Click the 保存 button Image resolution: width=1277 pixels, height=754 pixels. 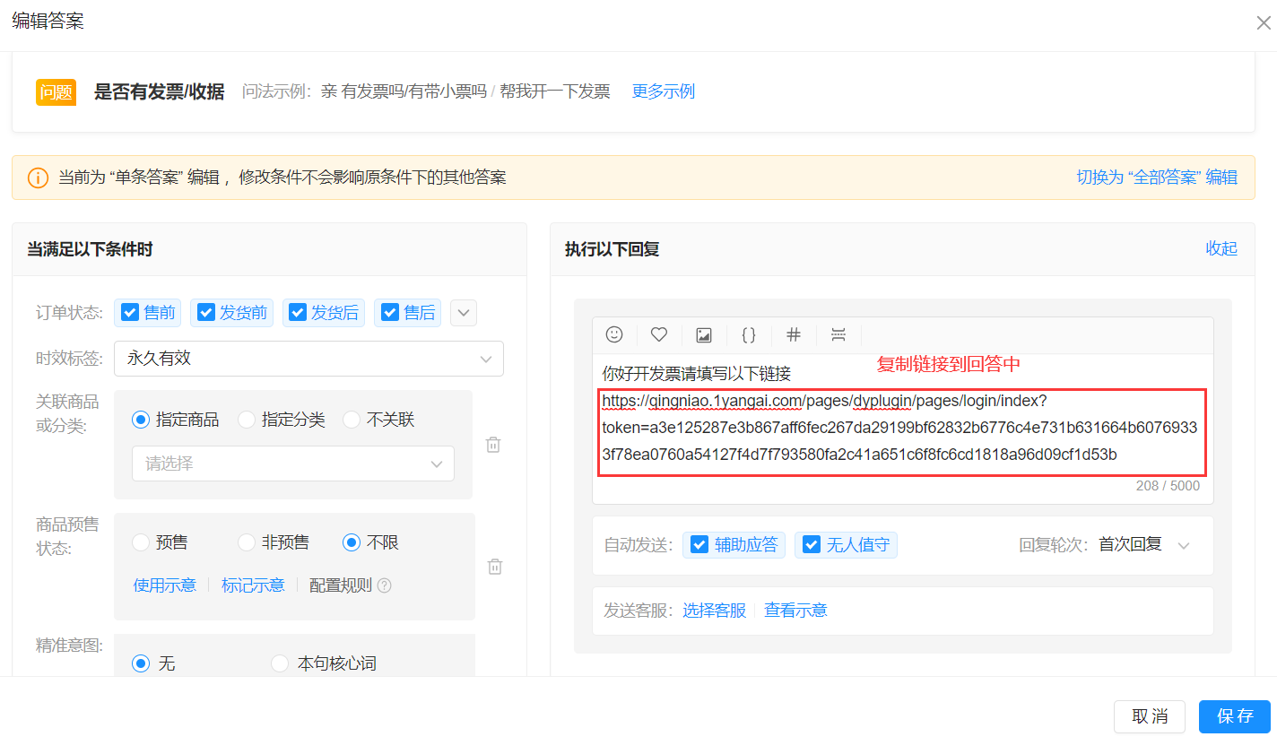coord(1235,716)
